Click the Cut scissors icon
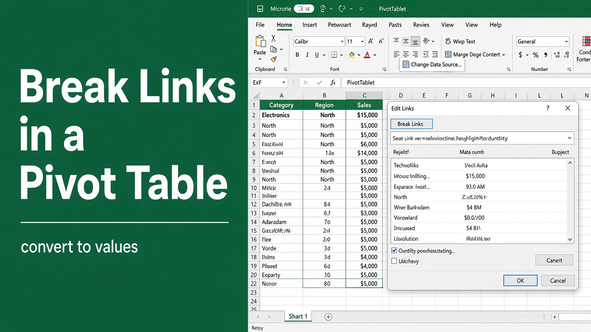The image size is (591, 332). pyautogui.click(x=273, y=38)
